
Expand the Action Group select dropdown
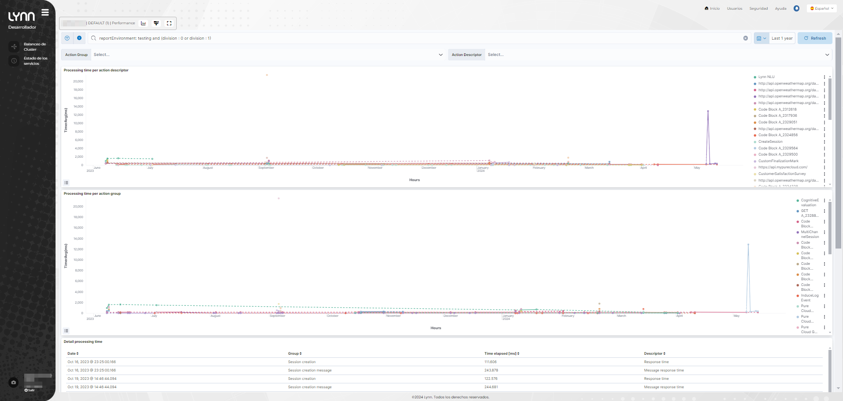click(441, 55)
